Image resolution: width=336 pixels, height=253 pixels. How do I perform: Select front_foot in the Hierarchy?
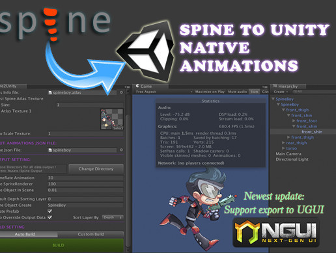coord(307,121)
